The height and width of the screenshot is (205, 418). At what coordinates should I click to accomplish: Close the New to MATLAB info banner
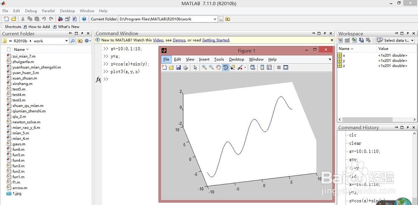[332, 40]
